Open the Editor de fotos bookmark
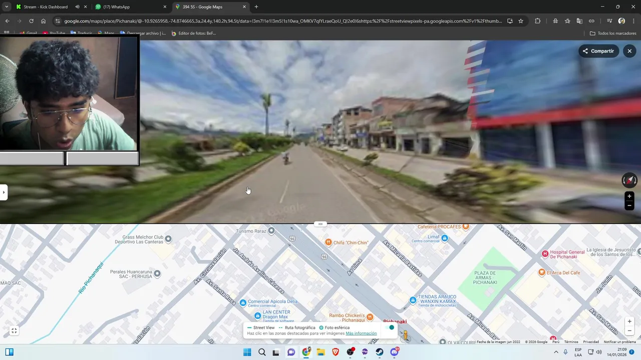The width and height of the screenshot is (641, 360). click(x=194, y=33)
